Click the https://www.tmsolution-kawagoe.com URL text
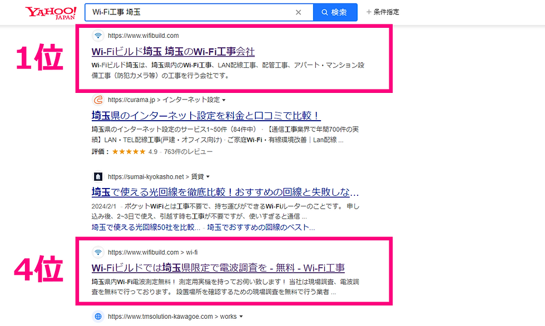This screenshot has width=545, height=326. coord(160,317)
